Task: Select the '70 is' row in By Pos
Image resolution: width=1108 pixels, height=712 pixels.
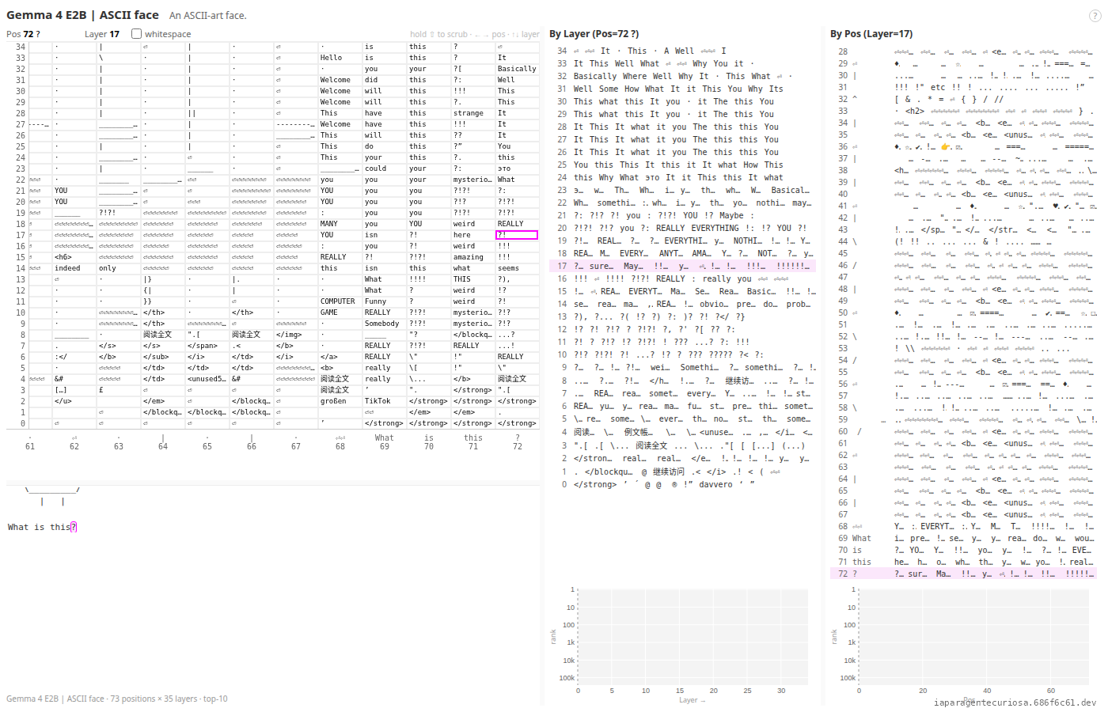Action: [x=963, y=550]
